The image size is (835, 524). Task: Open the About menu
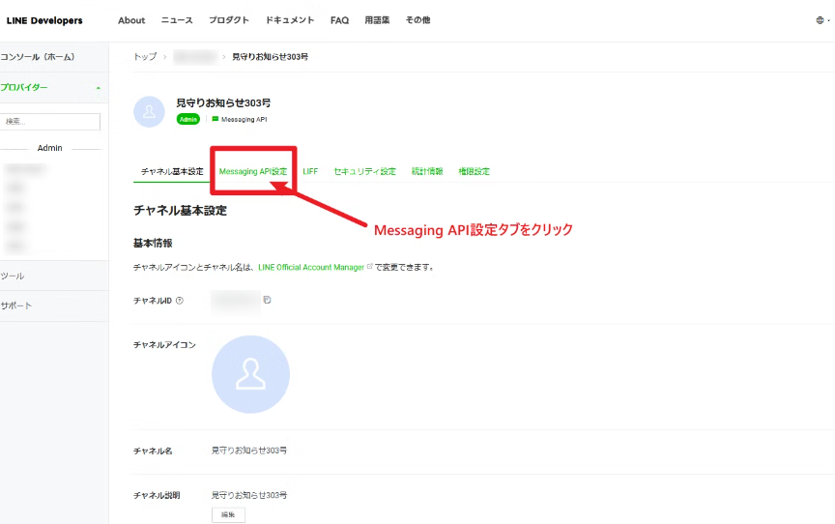coord(131,20)
